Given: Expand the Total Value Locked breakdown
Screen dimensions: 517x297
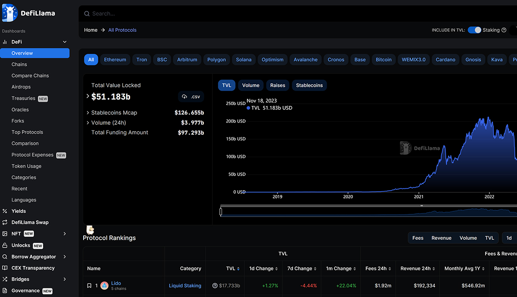Looking at the screenshot, I should coord(88,96).
